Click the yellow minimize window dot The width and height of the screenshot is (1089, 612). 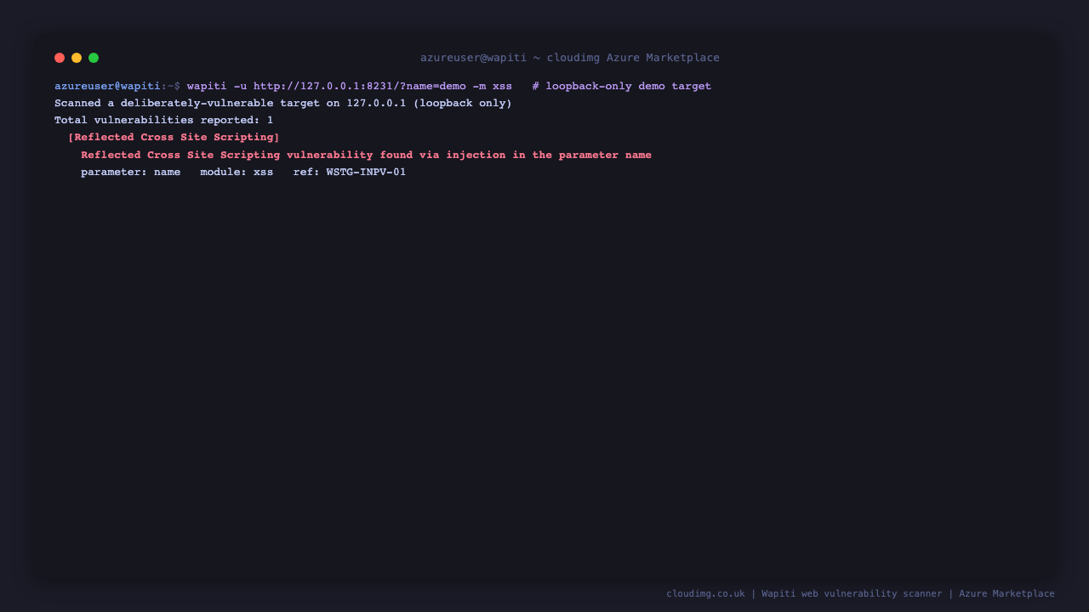pos(77,58)
